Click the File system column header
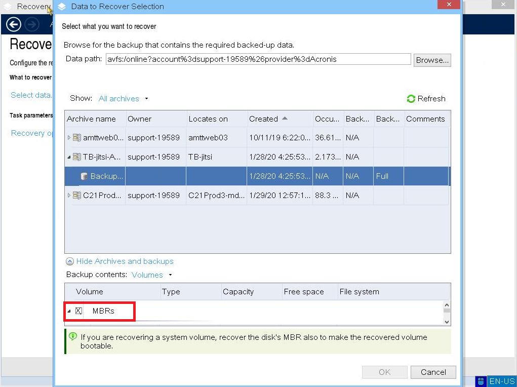 pos(393,292)
